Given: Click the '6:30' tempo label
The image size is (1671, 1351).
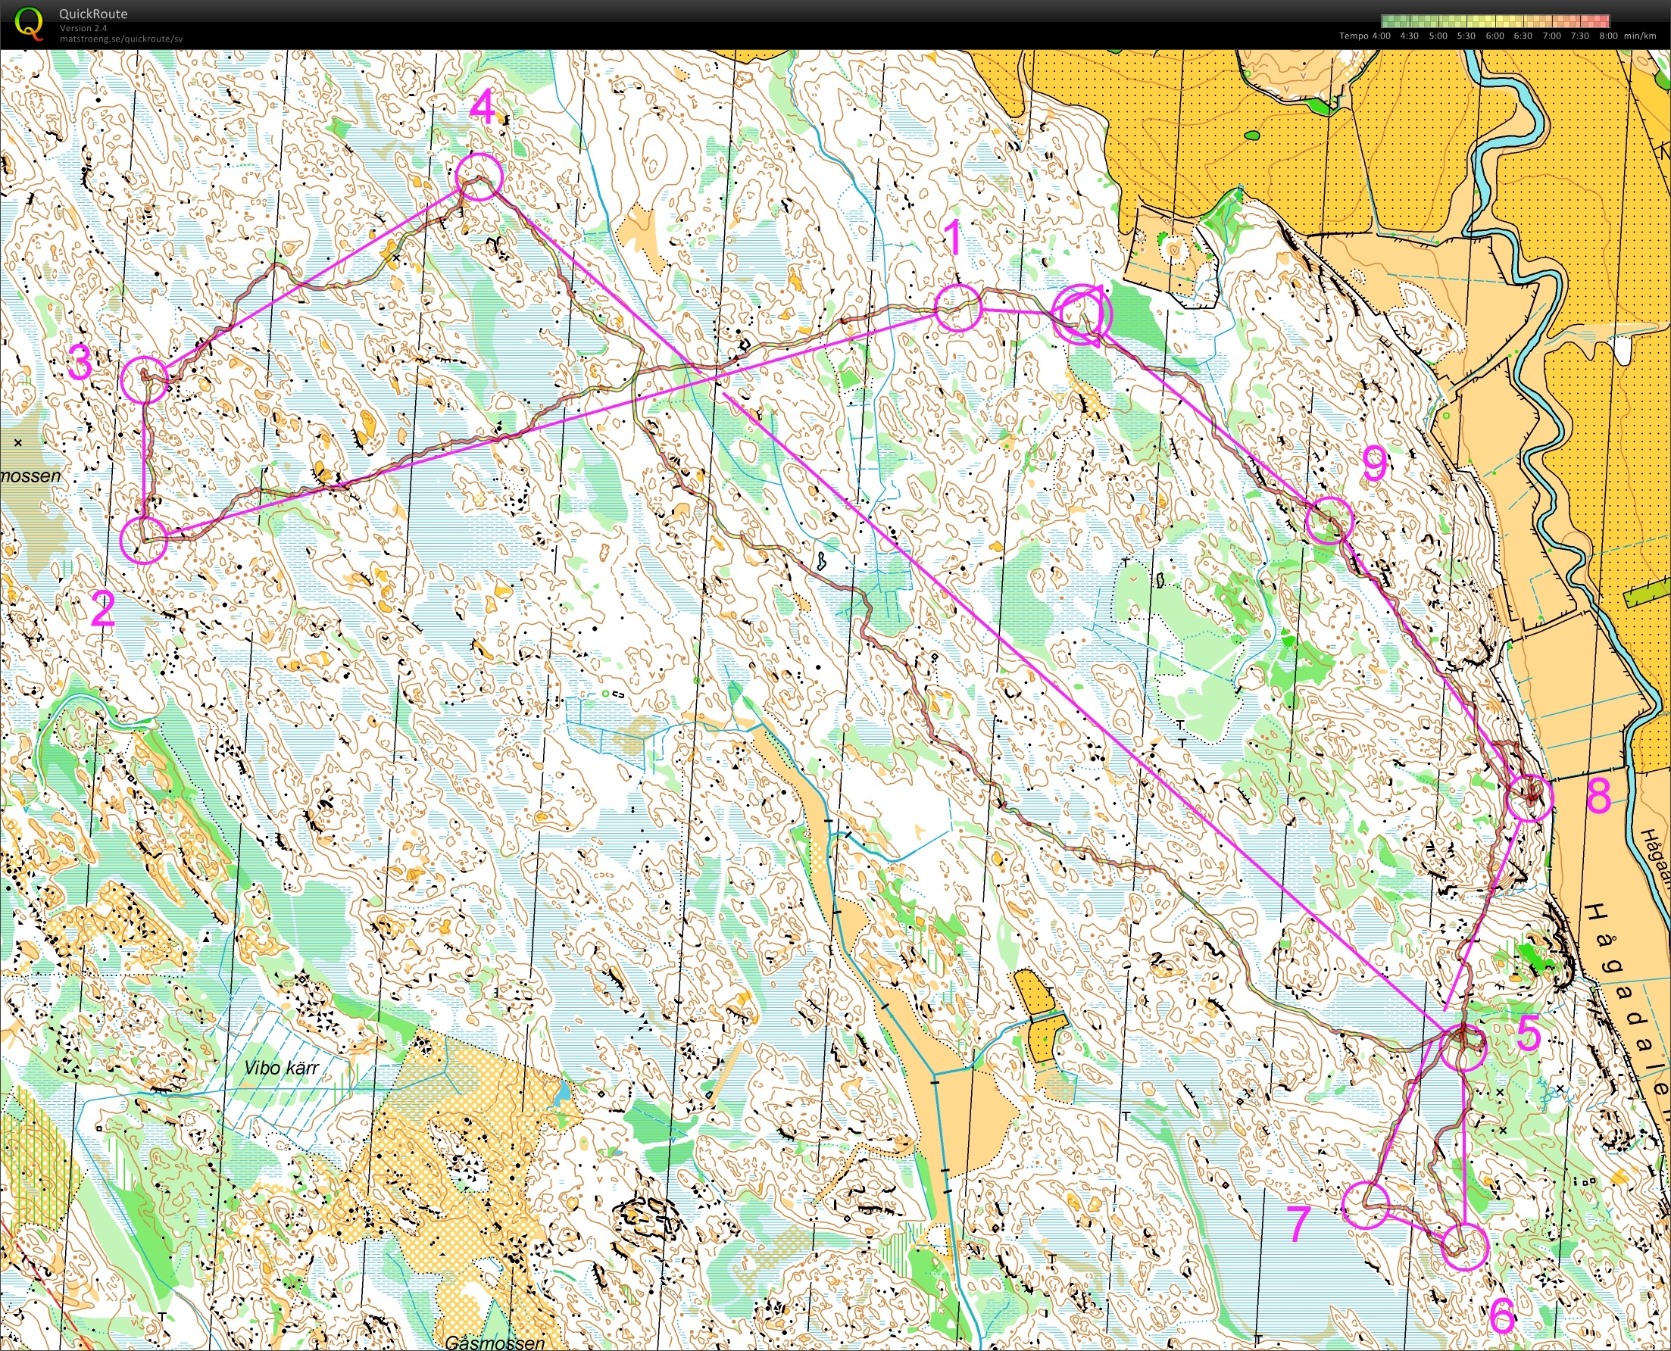Looking at the screenshot, I should click(1523, 36).
